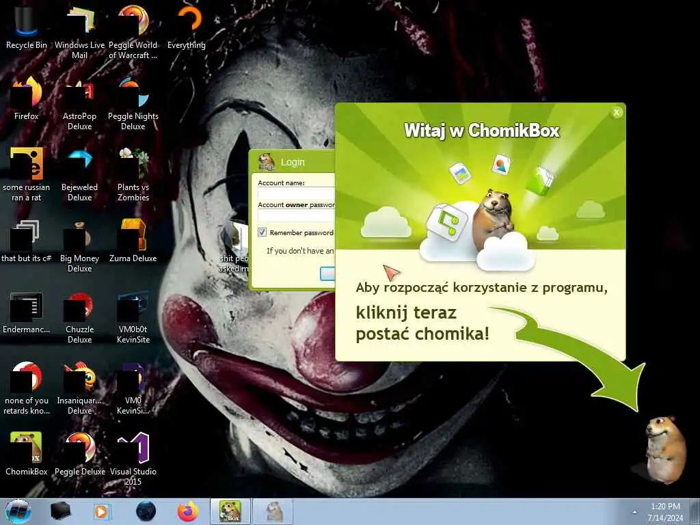Screen dimensions: 700x525
Task: Open 'some russian ran a rat' icon
Action: tap(27, 174)
